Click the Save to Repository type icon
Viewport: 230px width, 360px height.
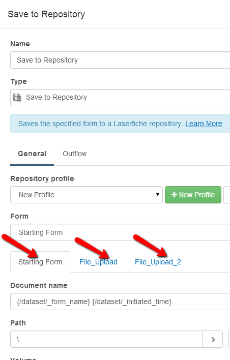click(17, 98)
